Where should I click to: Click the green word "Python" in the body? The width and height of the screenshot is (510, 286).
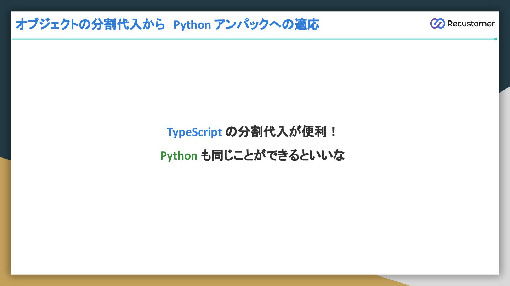pyautogui.click(x=179, y=156)
